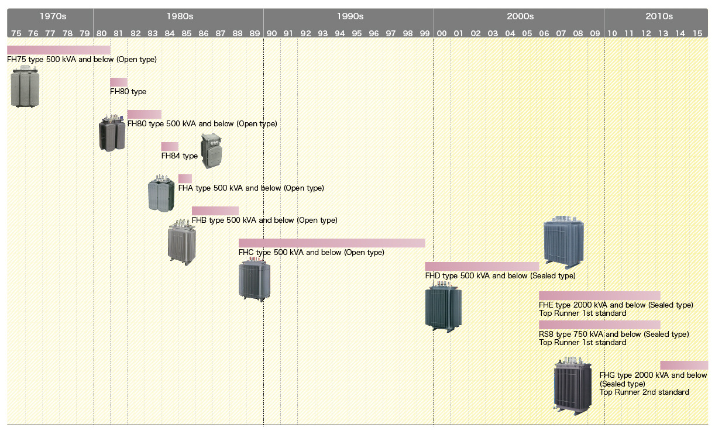
Task: Click the FHG type pink timeline bar
Action: [683, 365]
